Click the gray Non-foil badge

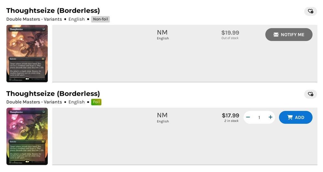point(100,19)
